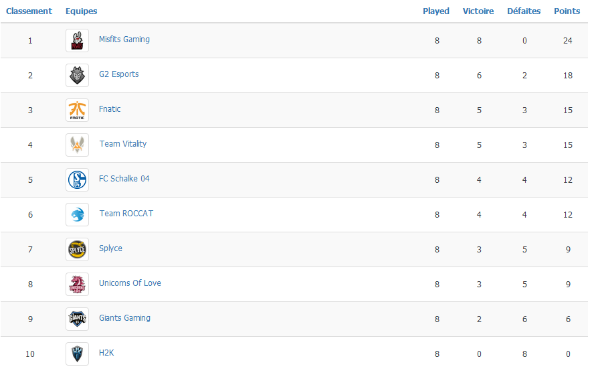The width and height of the screenshot is (596, 377).
Task: Sort by the Equipes column header
Action: pyautogui.click(x=82, y=11)
